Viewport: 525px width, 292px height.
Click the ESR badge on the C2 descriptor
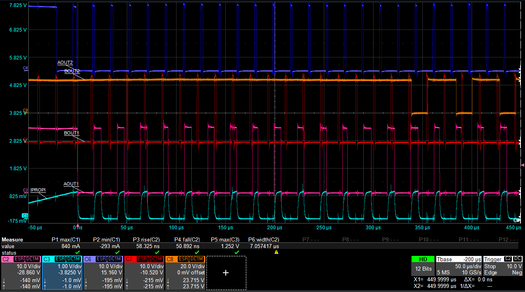(x=19, y=259)
